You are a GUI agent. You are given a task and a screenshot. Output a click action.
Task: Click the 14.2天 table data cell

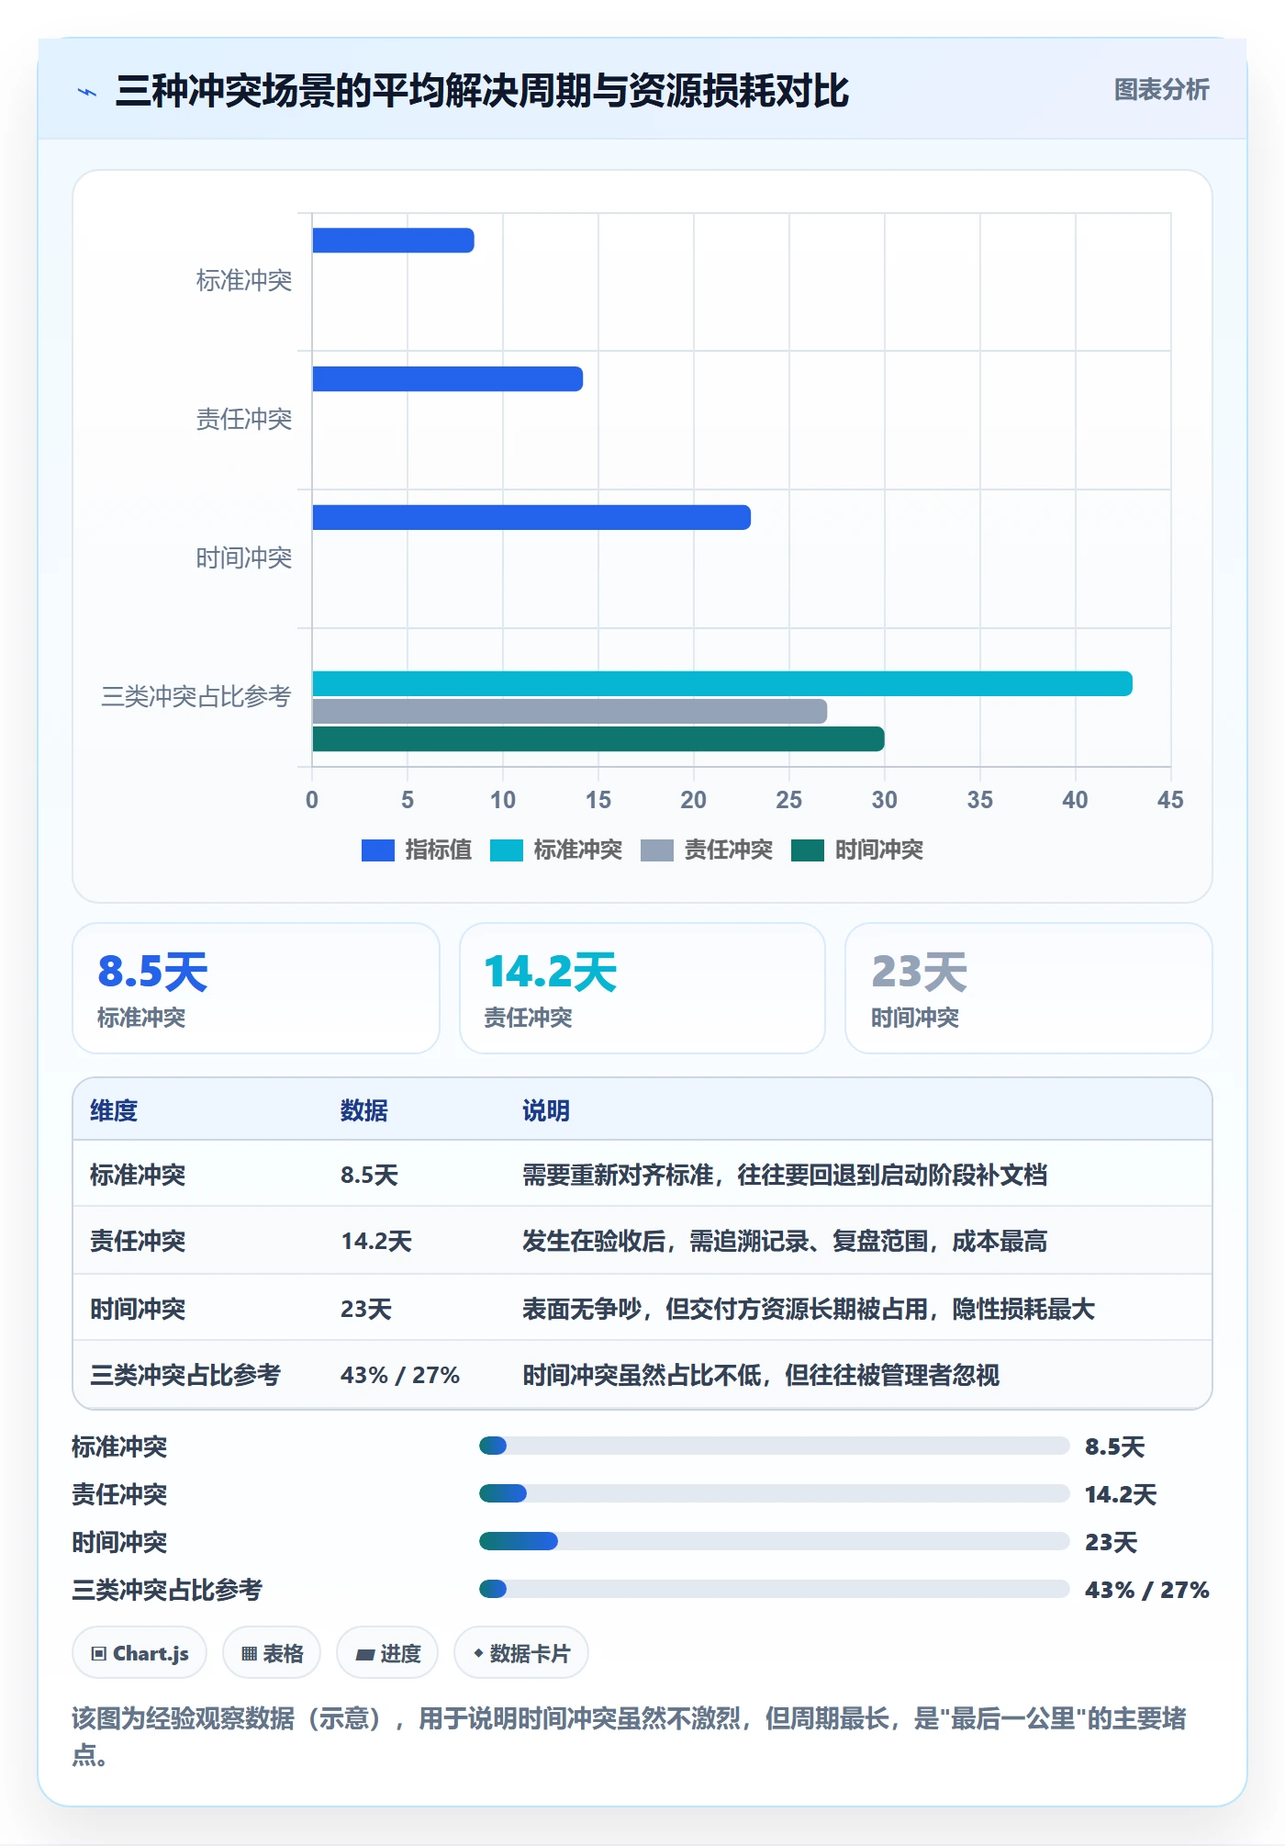coord(376,1241)
